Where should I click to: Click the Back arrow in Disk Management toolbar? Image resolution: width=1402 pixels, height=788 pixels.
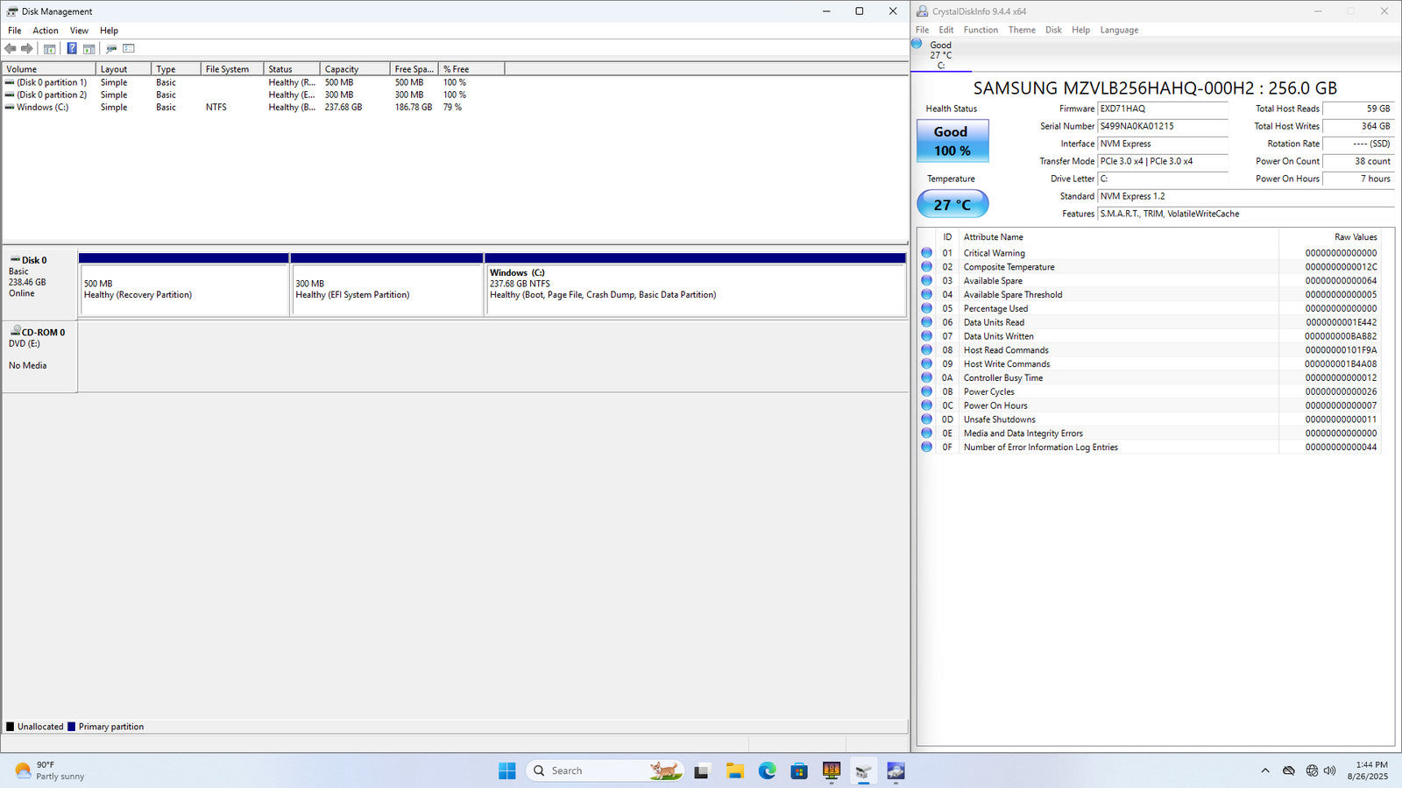pyautogui.click(x=11, y=49)
